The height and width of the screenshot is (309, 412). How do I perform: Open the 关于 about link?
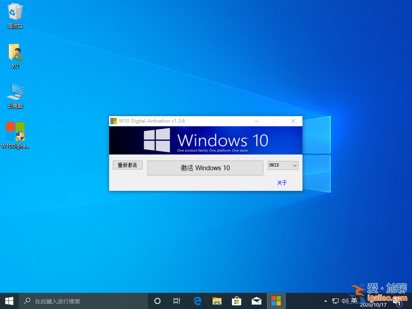click(x=282, y=183)
